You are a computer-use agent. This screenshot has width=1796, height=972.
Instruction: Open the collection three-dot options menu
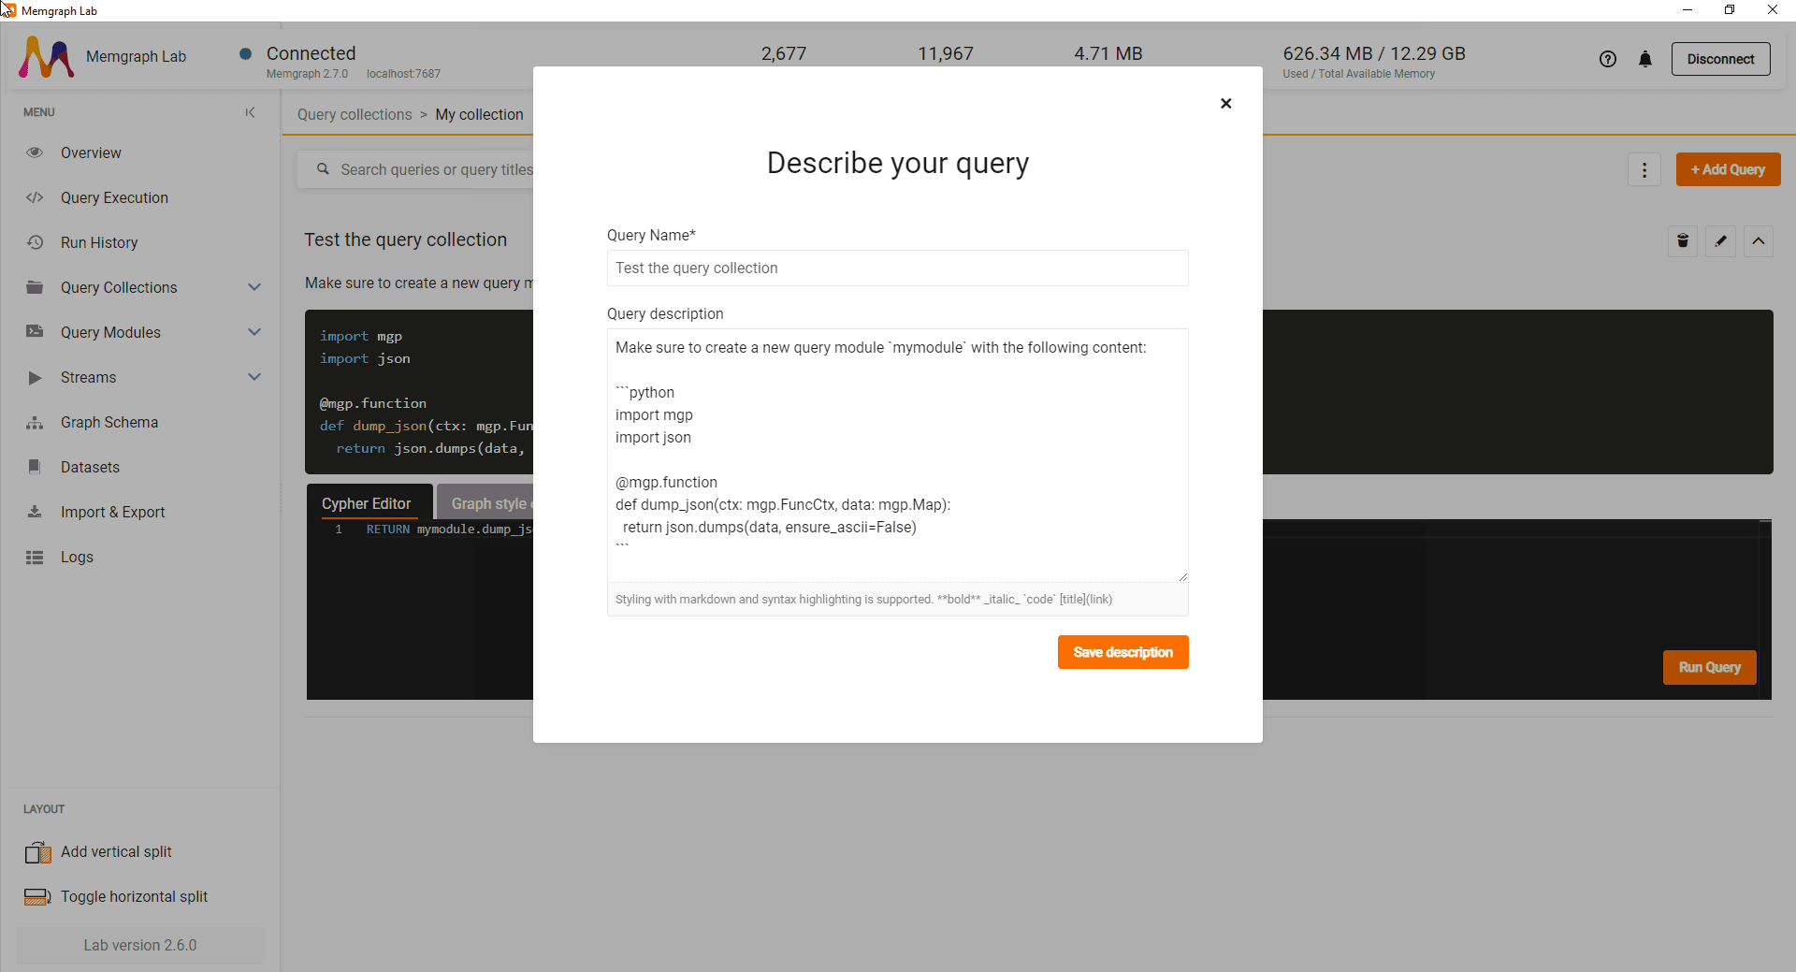1644,170
